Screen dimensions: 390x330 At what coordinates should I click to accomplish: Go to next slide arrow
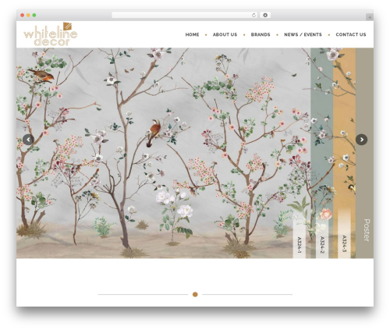click(x=361, y=140)
